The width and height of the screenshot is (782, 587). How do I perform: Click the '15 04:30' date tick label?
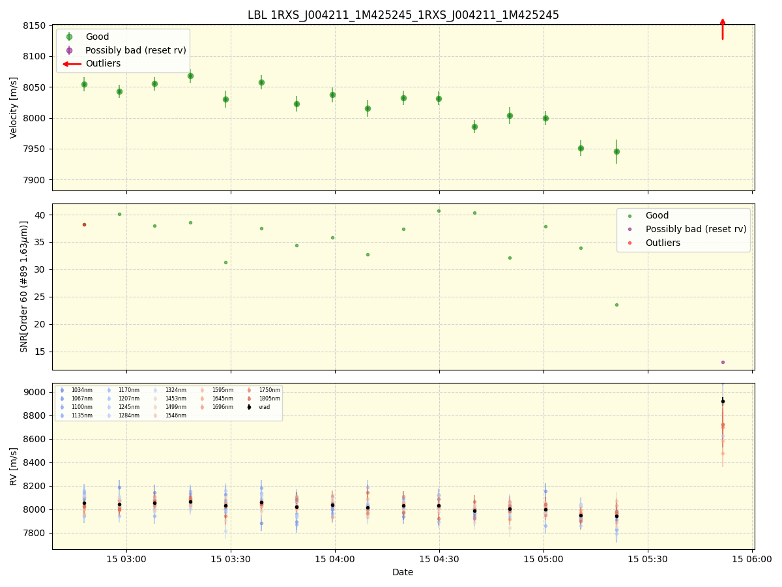[439, 559]
